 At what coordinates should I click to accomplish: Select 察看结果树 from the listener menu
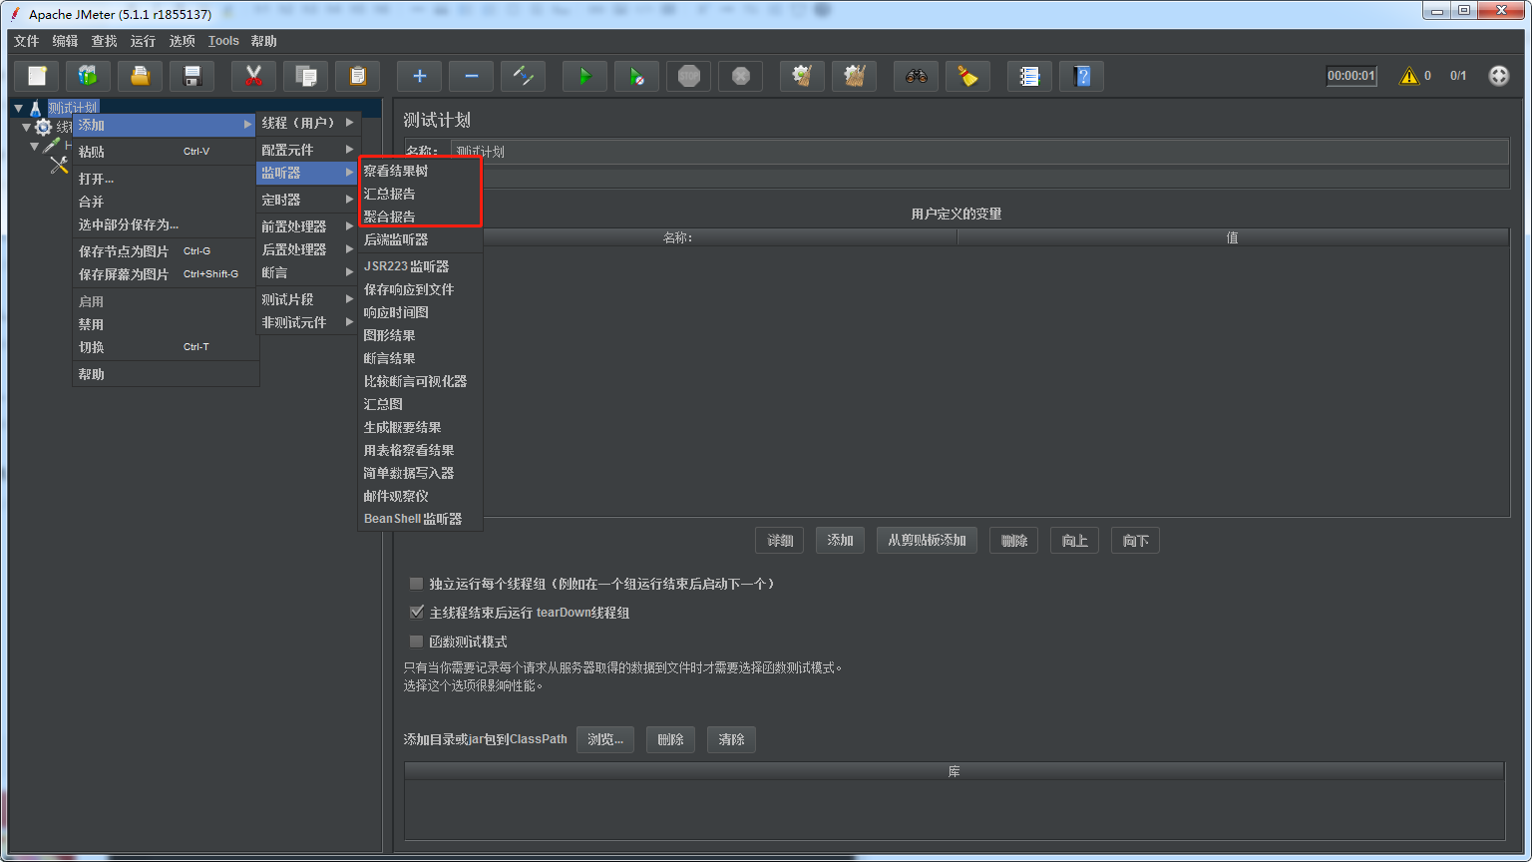397,171
